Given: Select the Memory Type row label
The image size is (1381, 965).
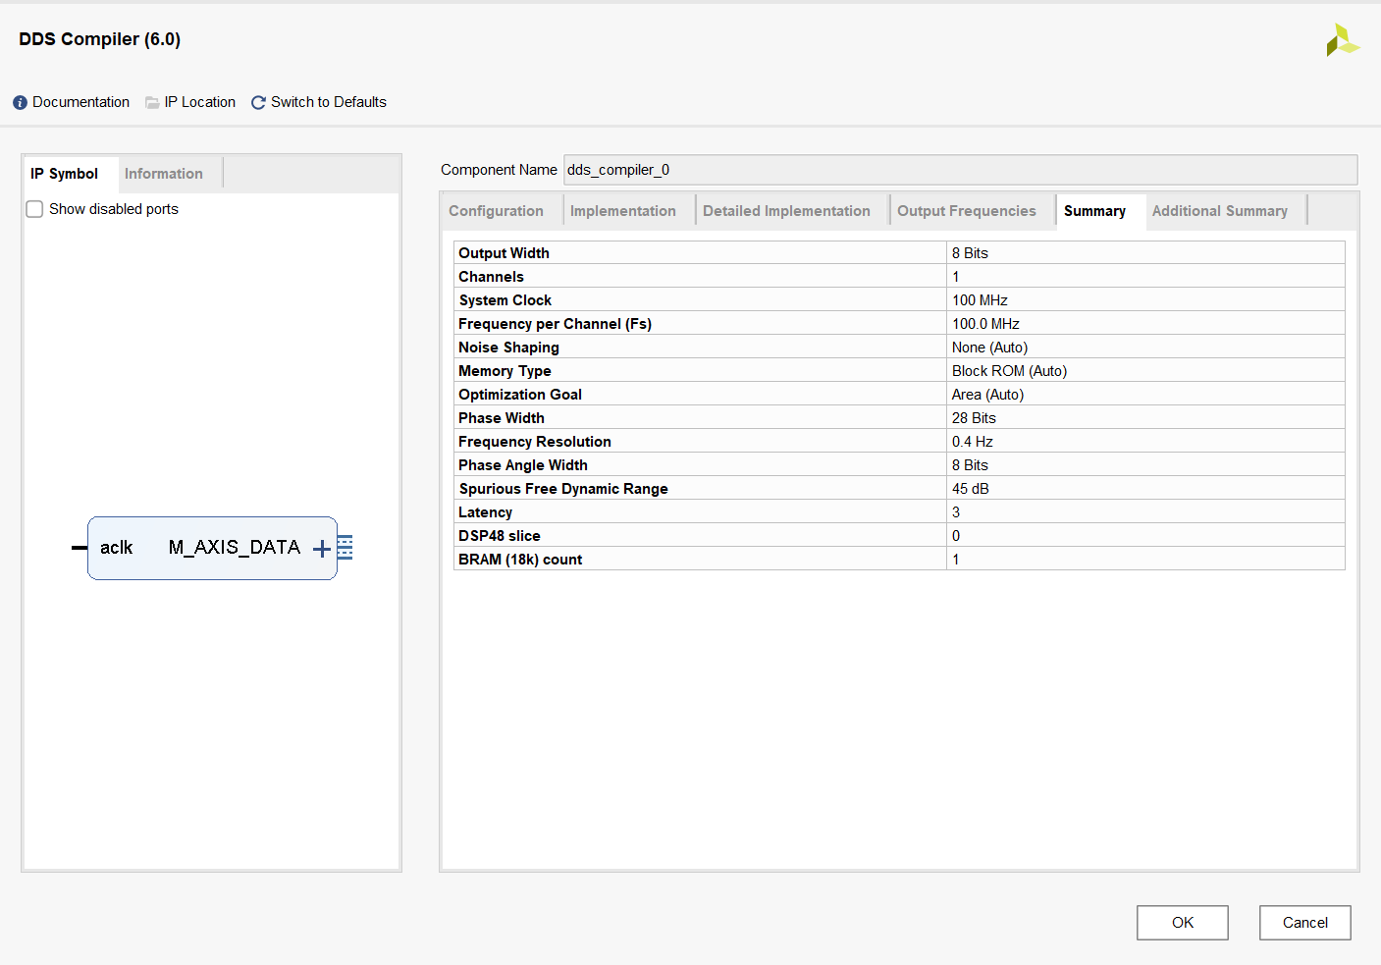Looking at the screenshot, I should (x=505, y=371).
